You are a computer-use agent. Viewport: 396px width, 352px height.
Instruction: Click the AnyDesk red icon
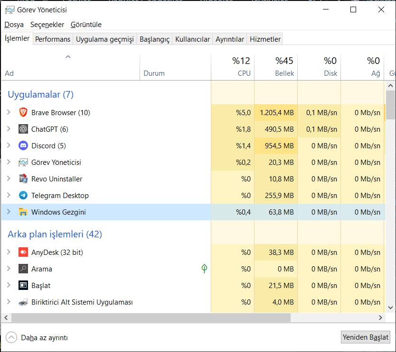[23, 252]
